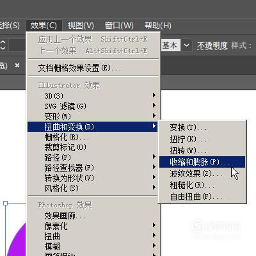
Task: Click the selection handle on canvas corner
Action: point(6,203)
